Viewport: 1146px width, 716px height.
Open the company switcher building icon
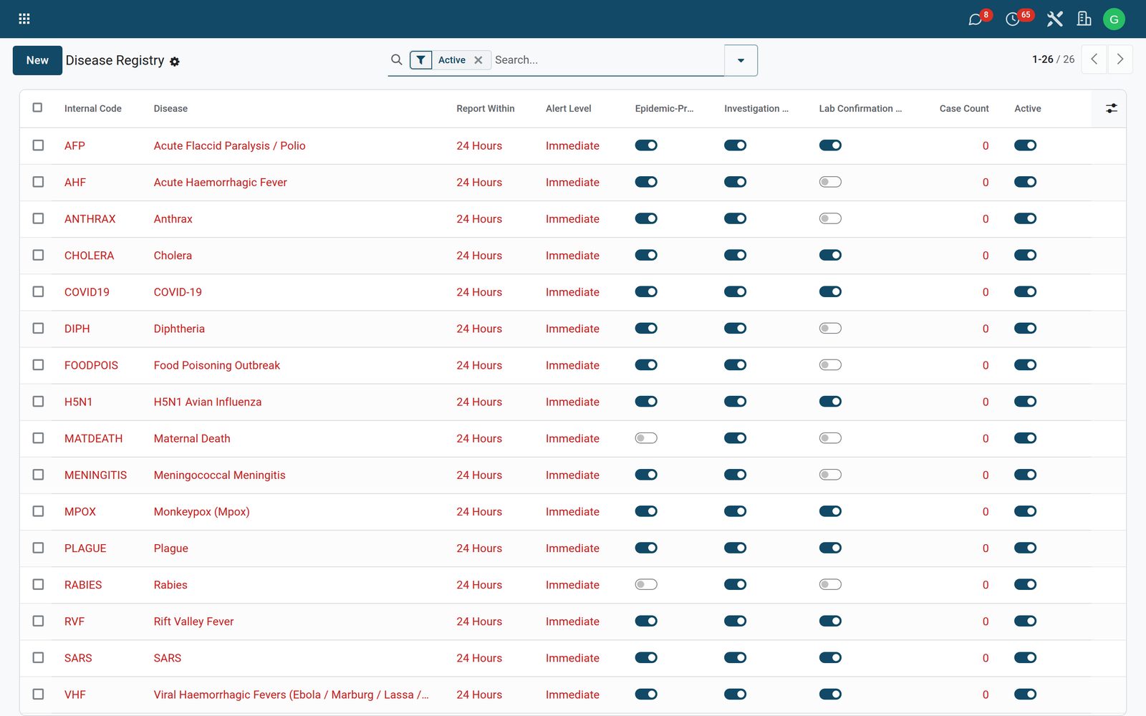[x=1084, y=19]
